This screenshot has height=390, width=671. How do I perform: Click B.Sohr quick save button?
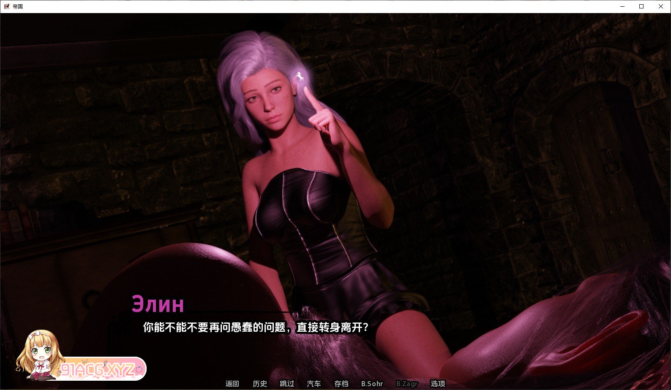click(x=372, y=384)
